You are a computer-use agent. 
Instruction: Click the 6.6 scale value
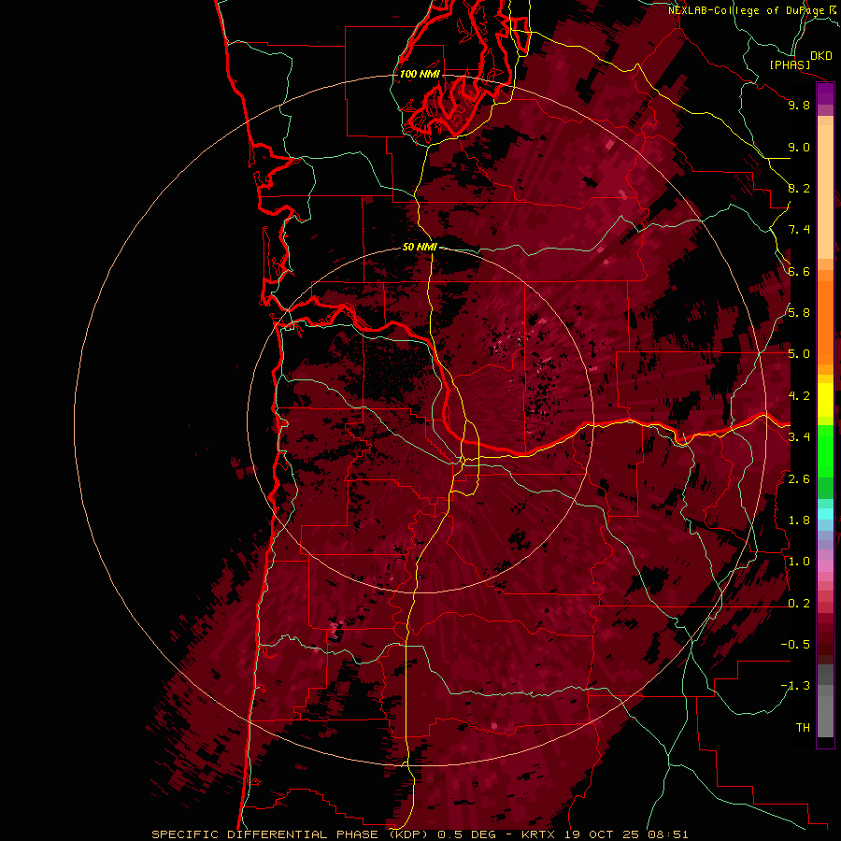point(799,271)
